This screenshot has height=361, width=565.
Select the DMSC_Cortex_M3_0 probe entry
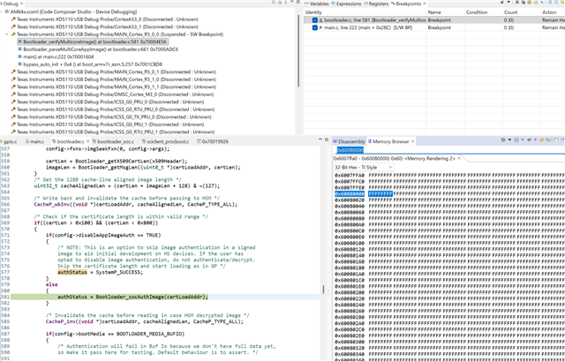[112, 94]
